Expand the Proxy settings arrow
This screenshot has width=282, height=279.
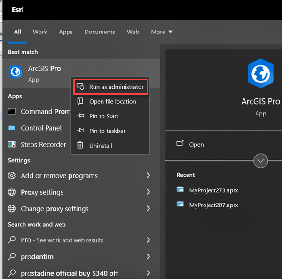149,192
